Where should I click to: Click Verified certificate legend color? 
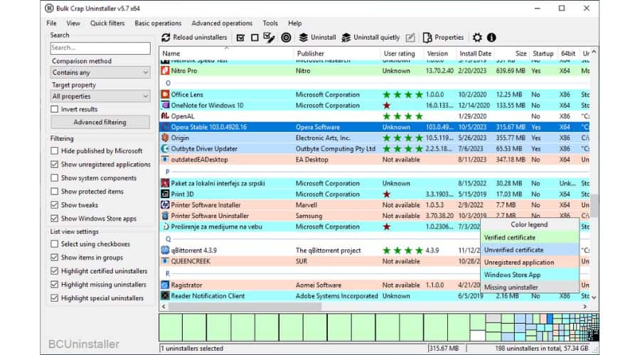pos(530,237)
